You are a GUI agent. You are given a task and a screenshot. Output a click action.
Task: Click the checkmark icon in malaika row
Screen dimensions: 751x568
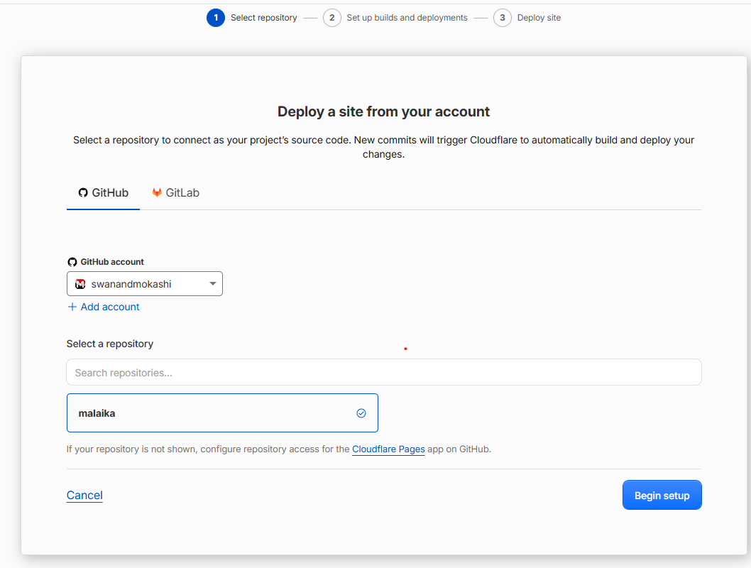361,413
